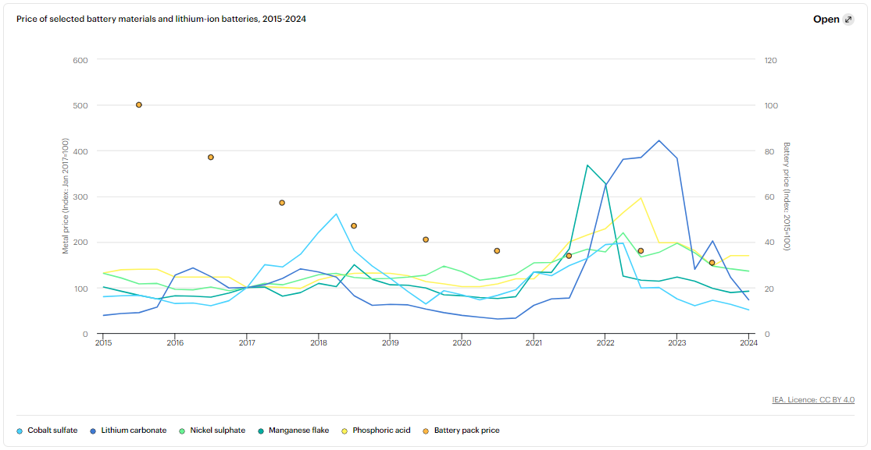Click the Phosphoric acid yellow legend swatch
Viewport: 871px width, 450px height.
[345, 431]
